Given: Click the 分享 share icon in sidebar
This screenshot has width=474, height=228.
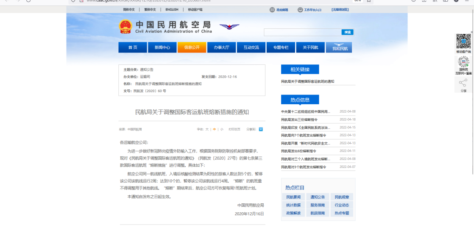Looking at the screenshot, I should click(463, 83).
